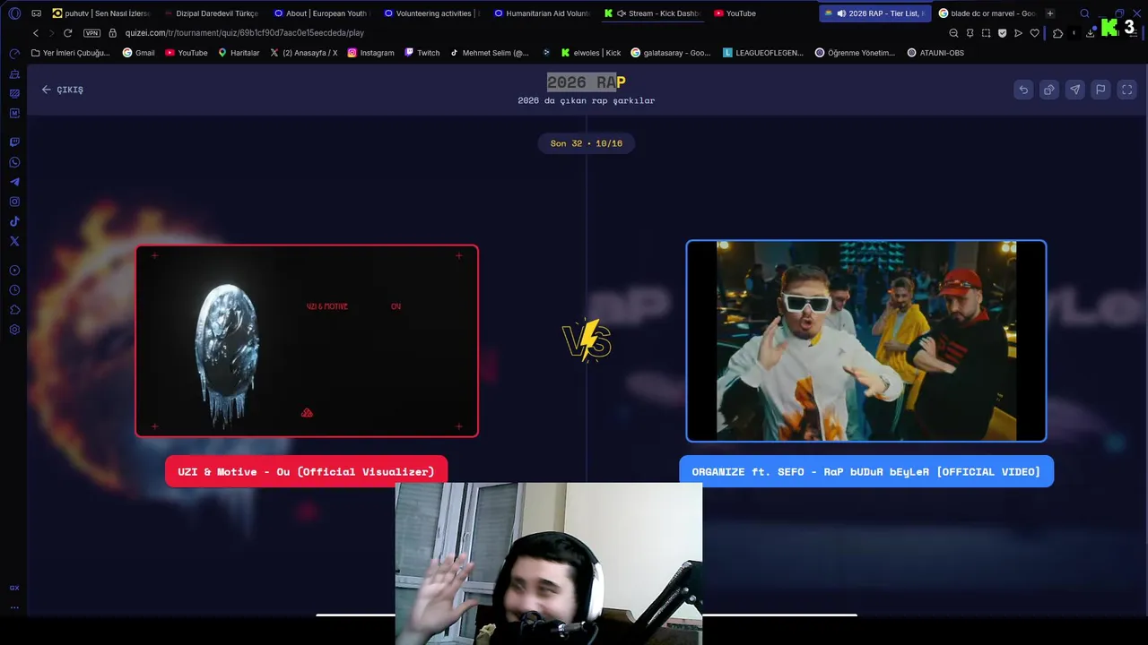
Task: Open Telegram in the browser sidebar
Action: pos(14,182)
